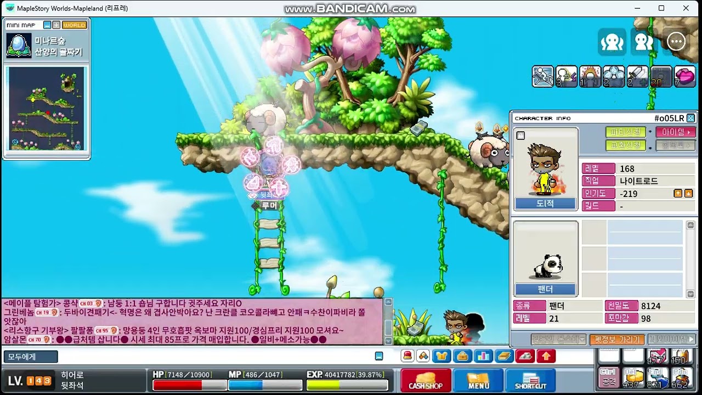
Task: Open the two-person party icon
Action: [x=644, y=42]
